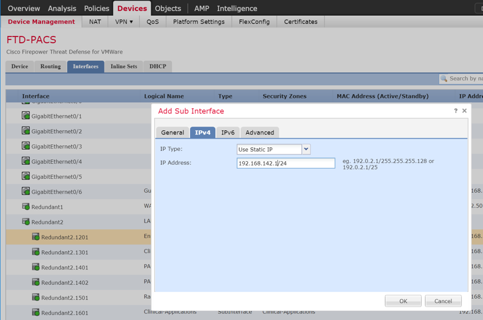483x320 pixels.
Task: Open the Policies menu
Action: click(97, 9)
